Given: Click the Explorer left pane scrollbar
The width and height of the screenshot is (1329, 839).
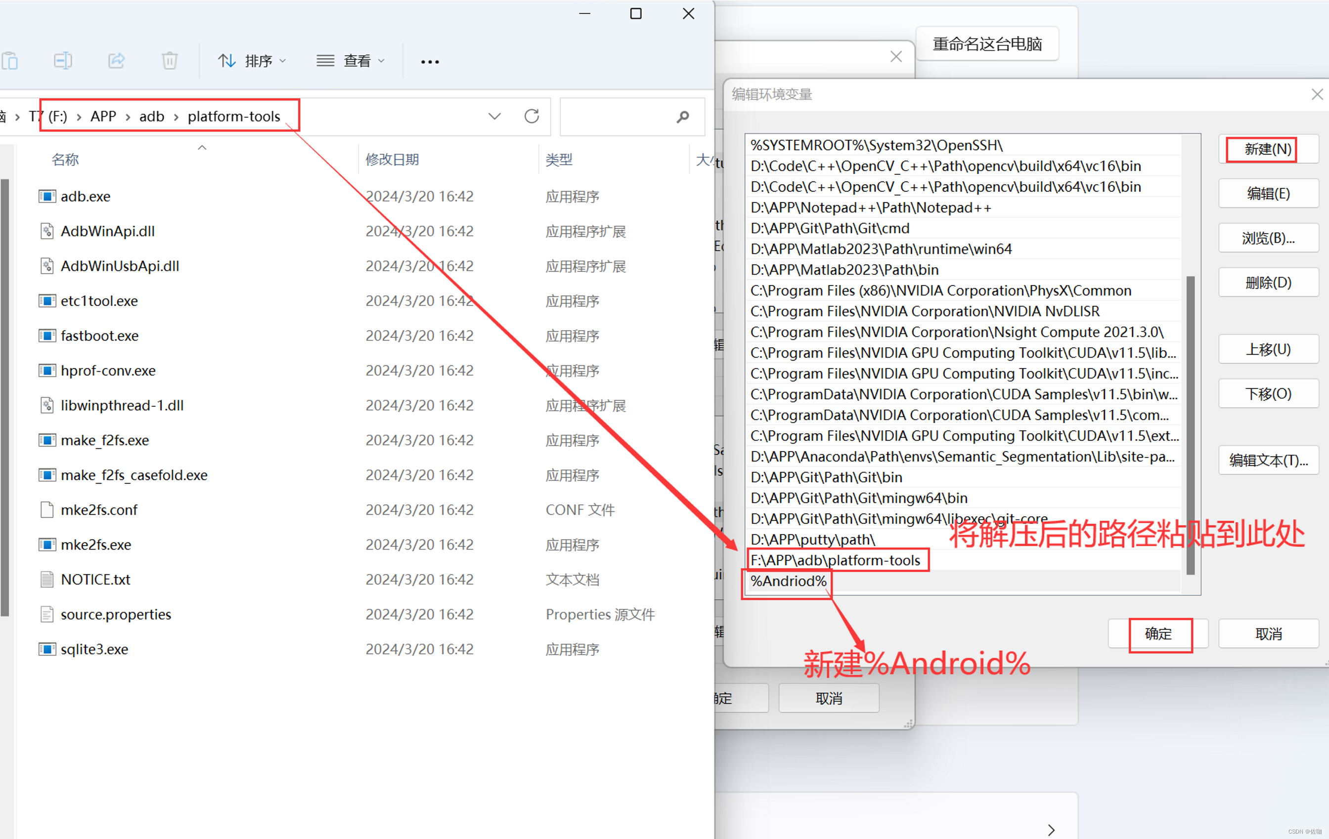Looking at the screenshot, I should pyautogui.click(x=5, y=397).
